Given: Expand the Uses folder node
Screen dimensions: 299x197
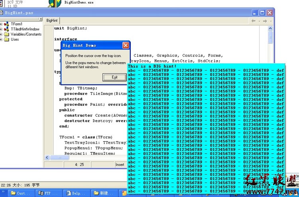Looking at the screenshot, I should pyautogui.click(x=1, y=39).
